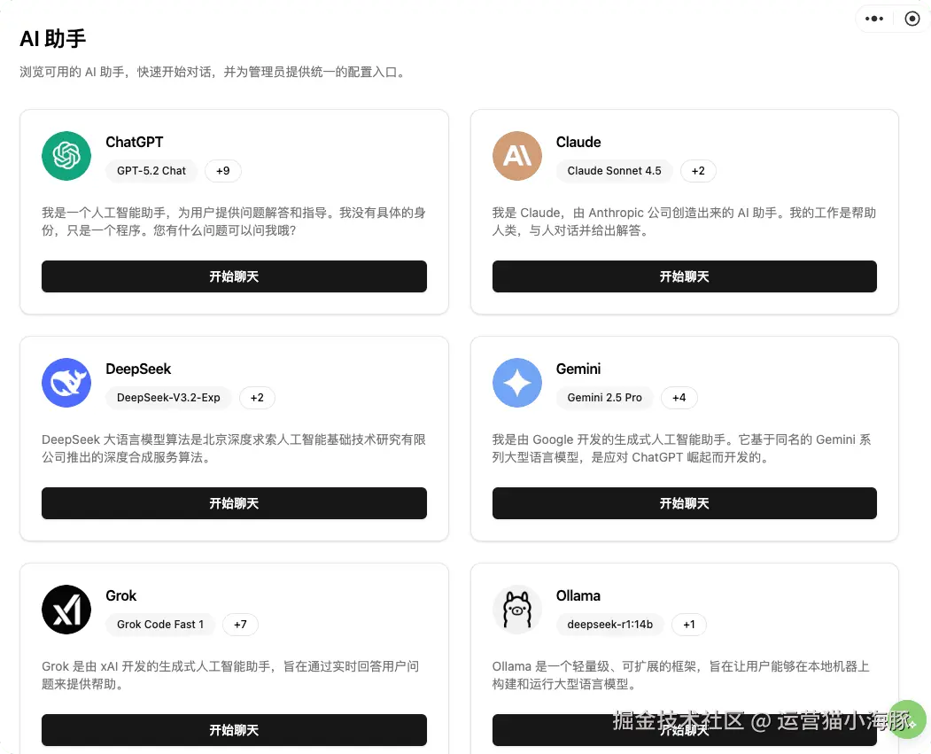Click the Ollama card title
The height and width of the screenshot is (754, 931).
[578, 596]
